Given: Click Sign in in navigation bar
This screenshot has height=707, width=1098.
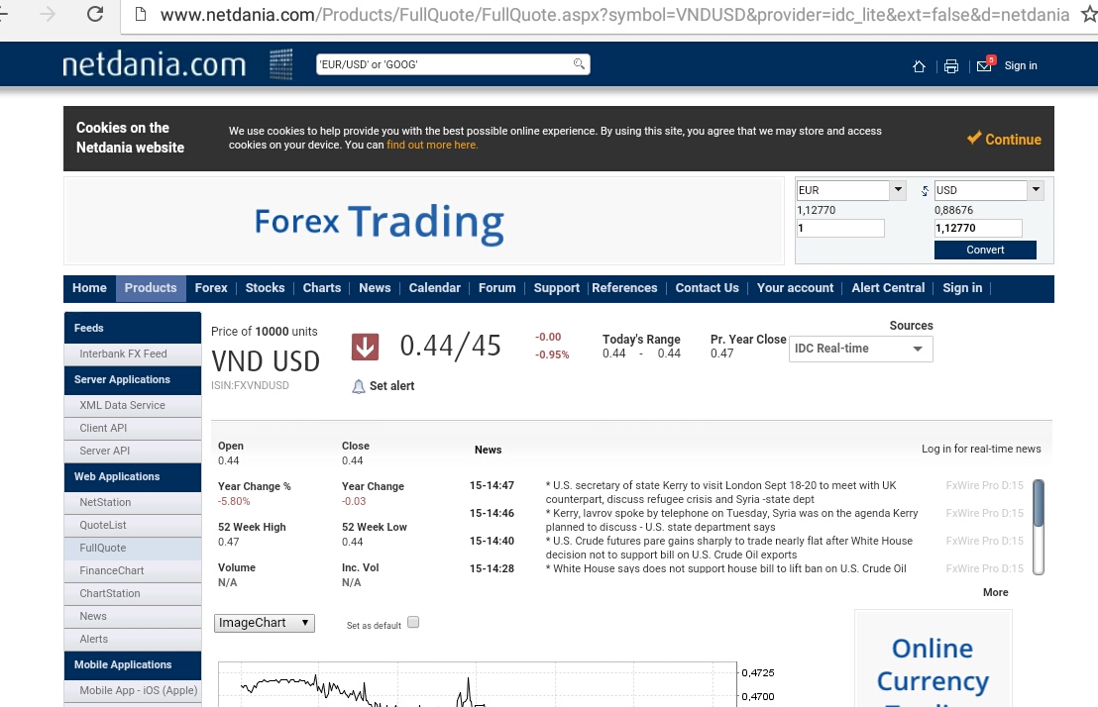Looking at the screenshot, I should click(x=962, y=288).
